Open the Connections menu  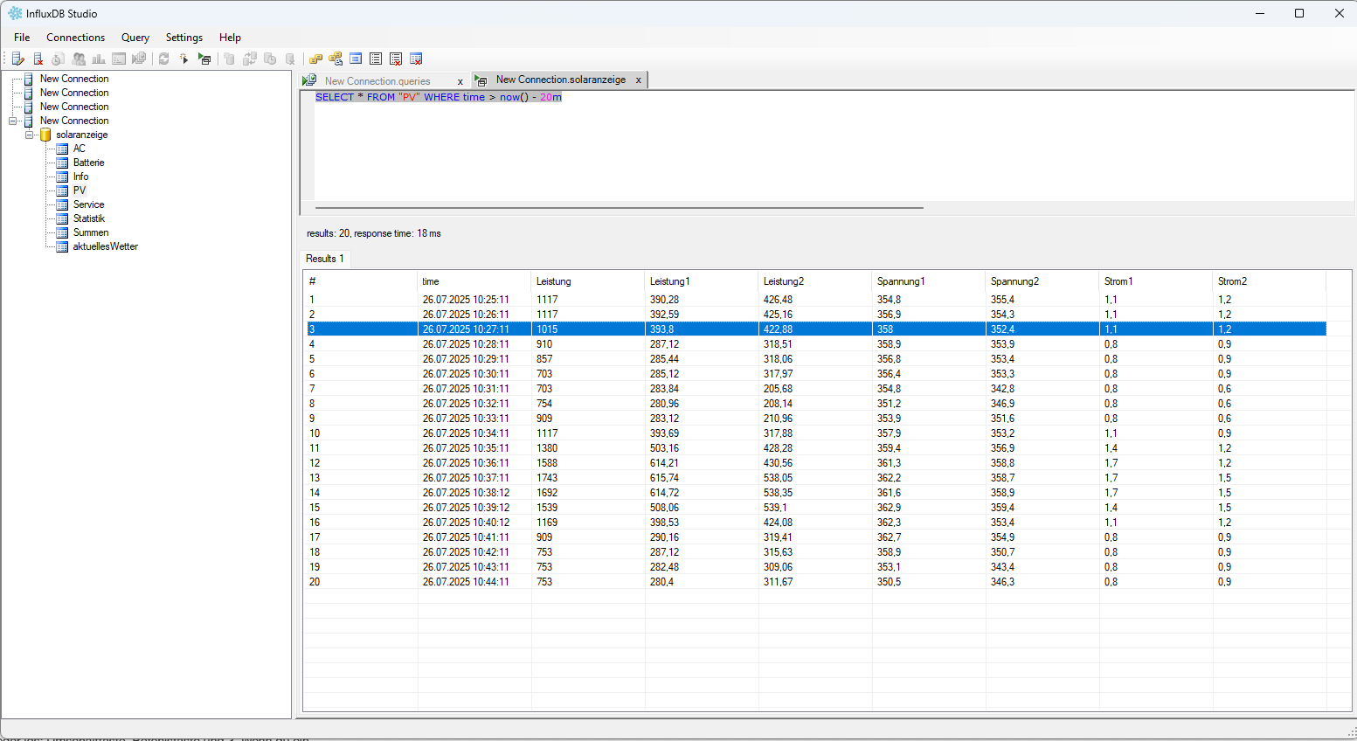75,38
